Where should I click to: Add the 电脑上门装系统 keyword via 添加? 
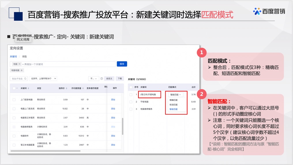pyautogui.click(x=113, y=109)
